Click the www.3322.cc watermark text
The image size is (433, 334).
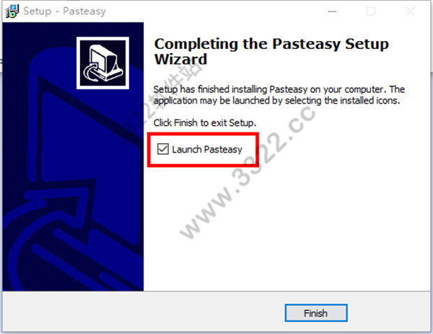[247, 172]
